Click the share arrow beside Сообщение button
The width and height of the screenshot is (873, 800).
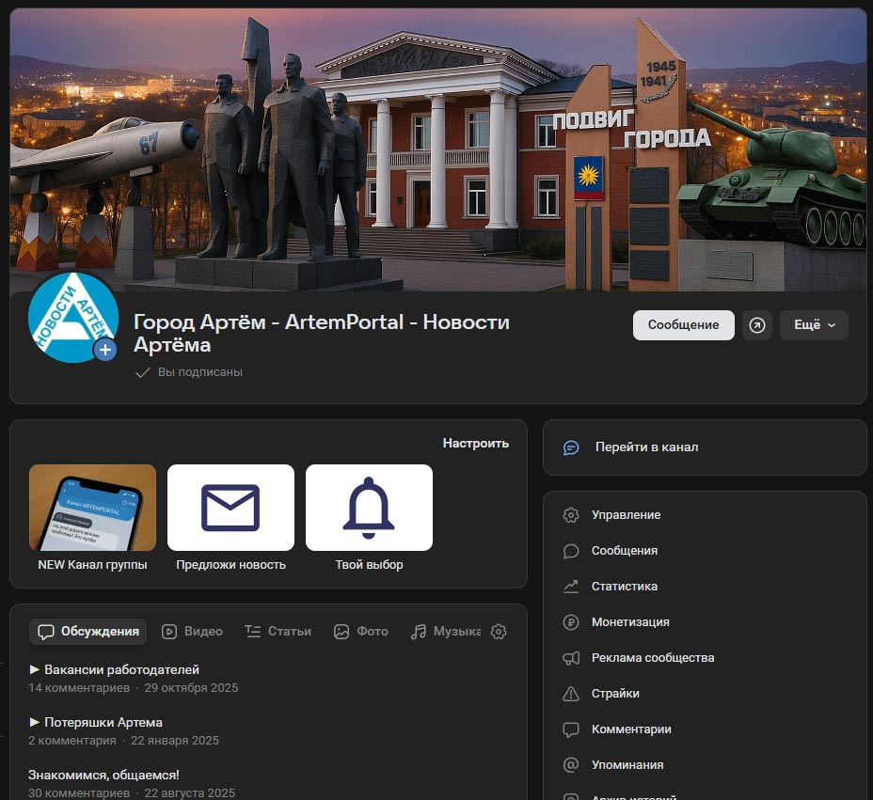pyautogui.click(x=757, y=324)
